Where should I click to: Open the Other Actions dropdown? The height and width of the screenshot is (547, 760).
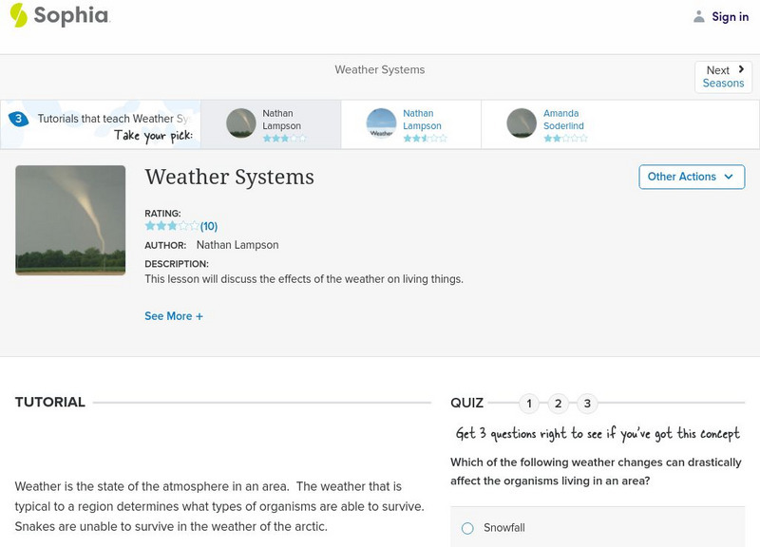691,177
